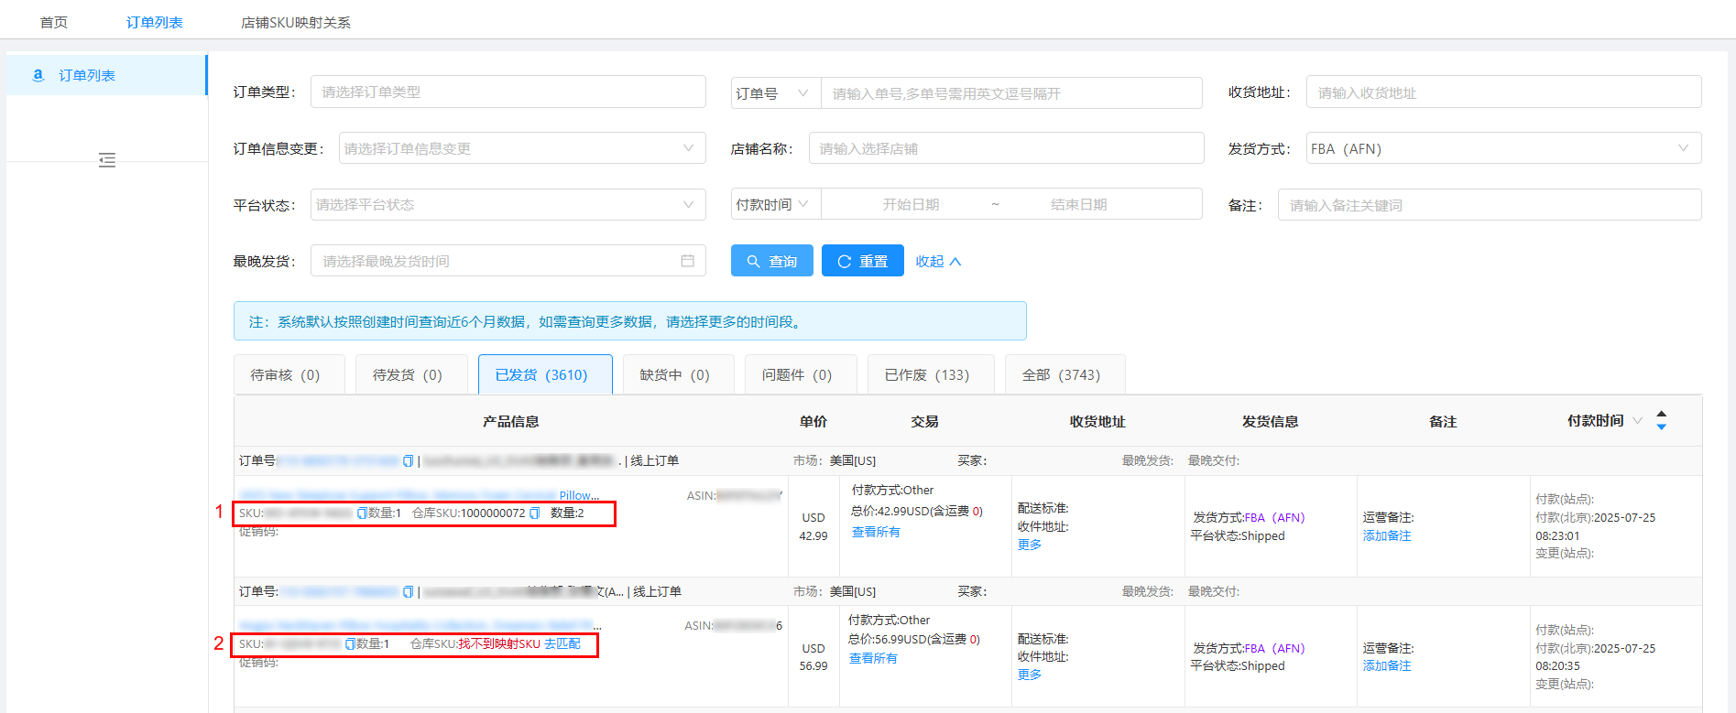Screen dimensions: 1736x713
Task: Expand the 订单信息变更 dropdown
Action: tap(521, 148)
